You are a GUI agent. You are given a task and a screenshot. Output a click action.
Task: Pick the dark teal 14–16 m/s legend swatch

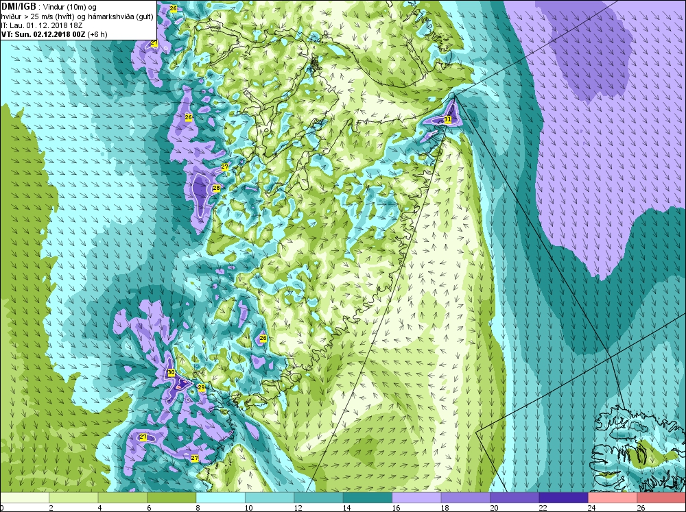click(x=368, y=498)
